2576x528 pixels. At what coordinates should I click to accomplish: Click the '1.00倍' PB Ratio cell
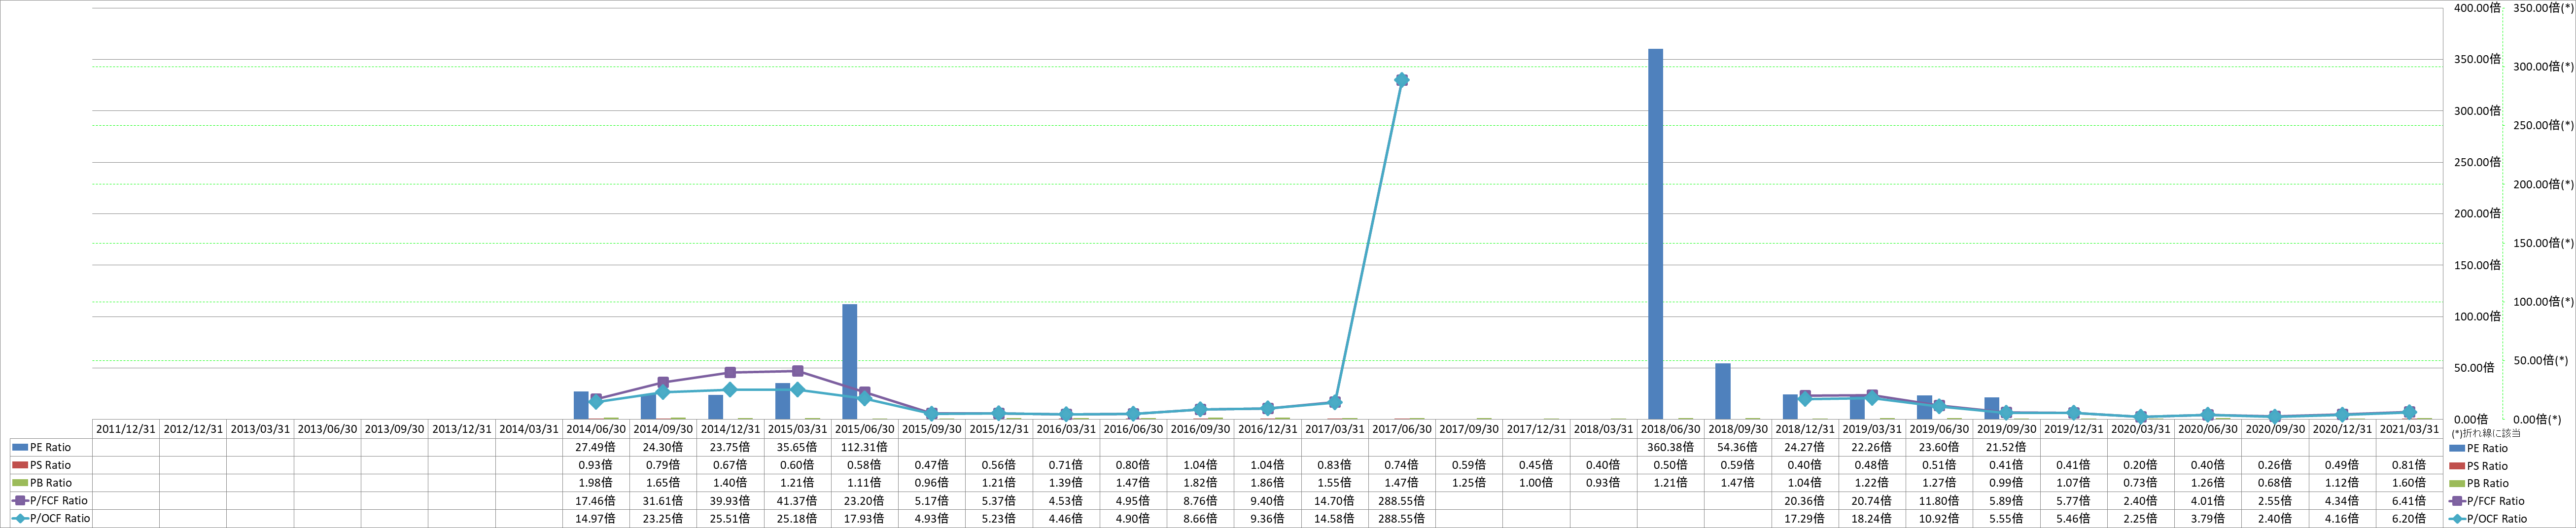1536,483
